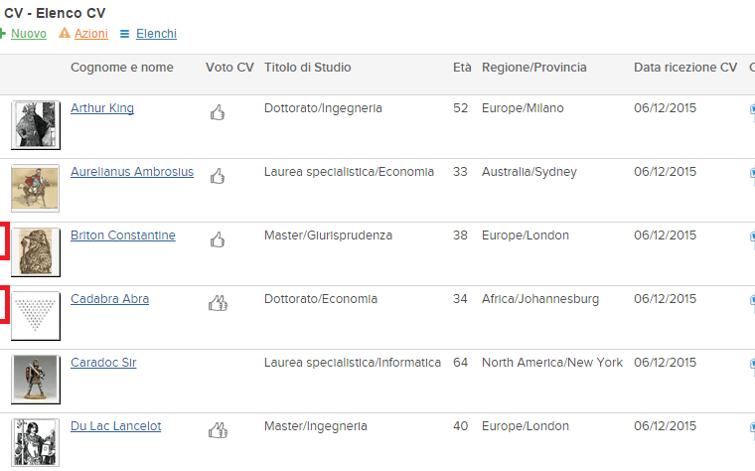This screenshot has width=755, height=471.
Task: Click the Titolo di Studio column header
Action: click(x=307, y=68)
